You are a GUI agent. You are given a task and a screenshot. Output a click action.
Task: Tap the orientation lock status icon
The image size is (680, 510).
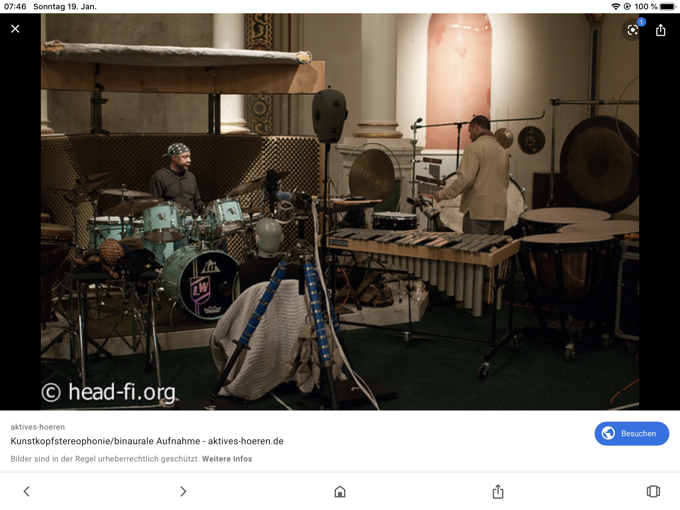click(627, 7)
